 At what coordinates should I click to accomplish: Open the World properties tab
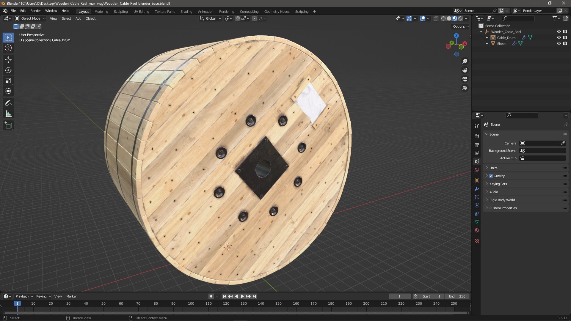[477, 170]
